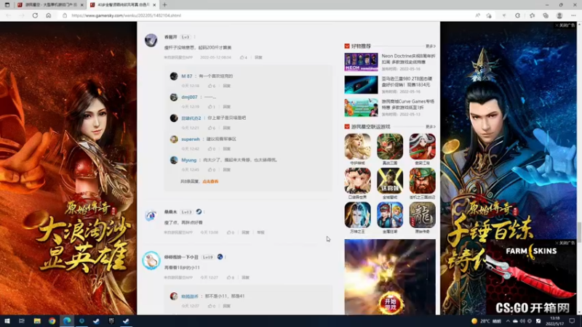Open the white-haired red character game icon
Viewport: 582px width, 327px height.
(423, 147)
